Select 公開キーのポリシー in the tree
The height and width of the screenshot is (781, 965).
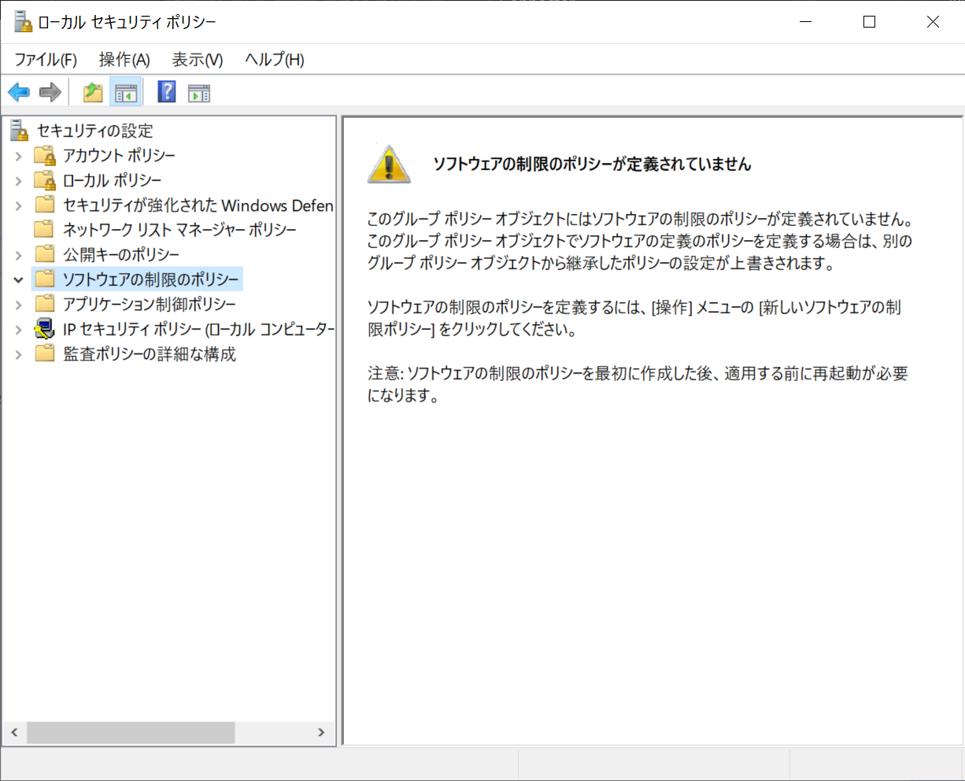(x=121, y=255)
